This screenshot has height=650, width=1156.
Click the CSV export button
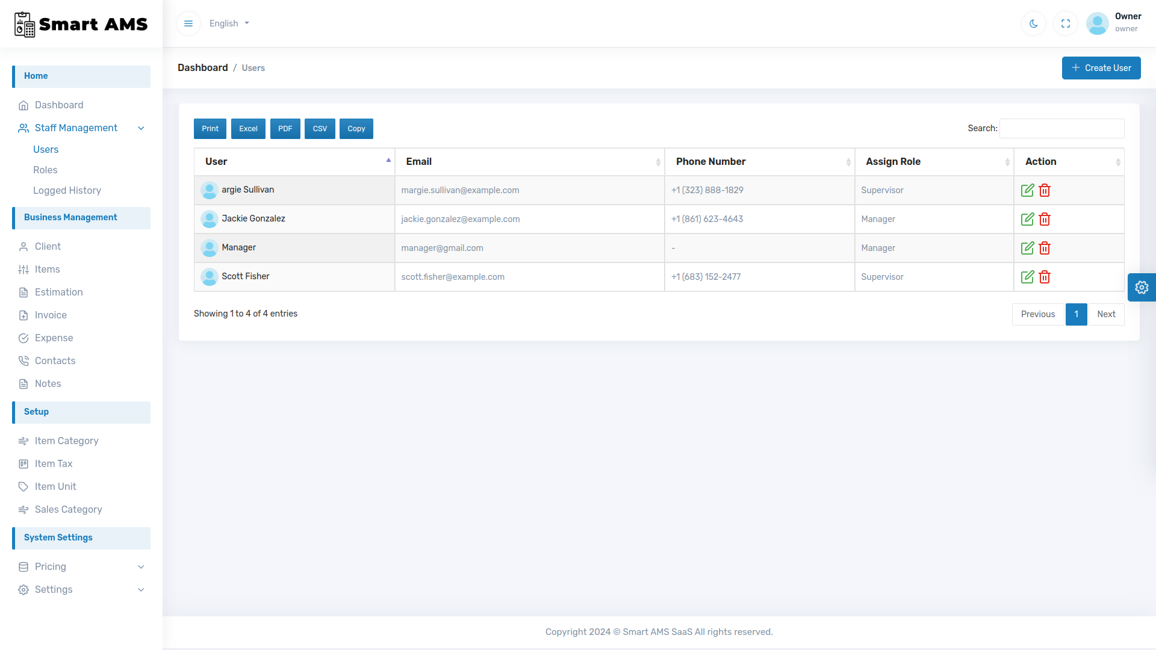click(319, 129)
